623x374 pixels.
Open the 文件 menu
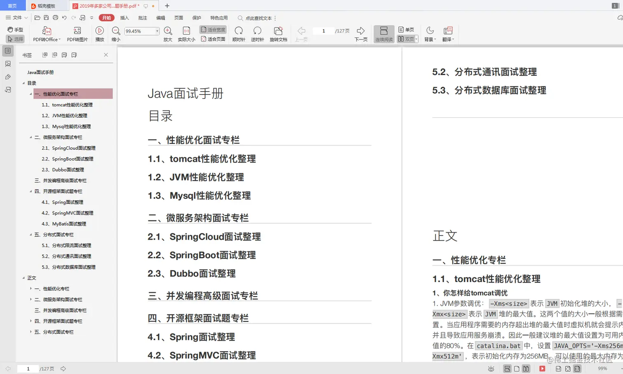(x=16, y=18)
